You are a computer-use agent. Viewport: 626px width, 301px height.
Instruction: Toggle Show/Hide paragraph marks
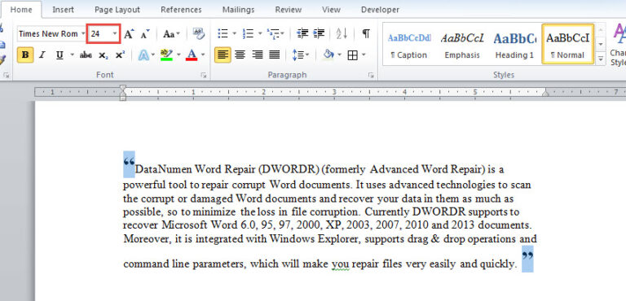366,34
